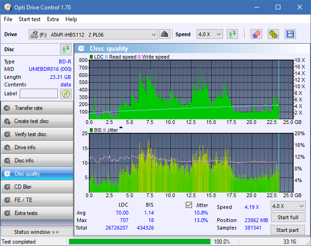
Task: Expand the Drive selection dropdown
Action: (x=154, y=34)
